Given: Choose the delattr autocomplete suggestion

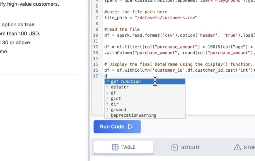Looking at the screenshot, I should [120, 87].
